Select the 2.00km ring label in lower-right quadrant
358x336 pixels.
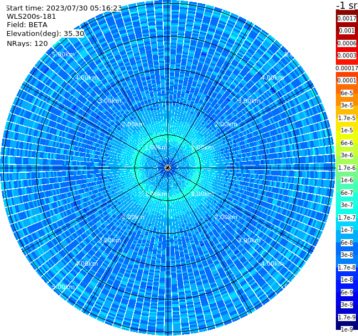click(x=226, y=217)
